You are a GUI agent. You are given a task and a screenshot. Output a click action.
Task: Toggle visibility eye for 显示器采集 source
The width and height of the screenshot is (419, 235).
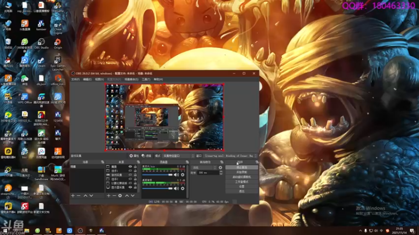tap(130, 187)
